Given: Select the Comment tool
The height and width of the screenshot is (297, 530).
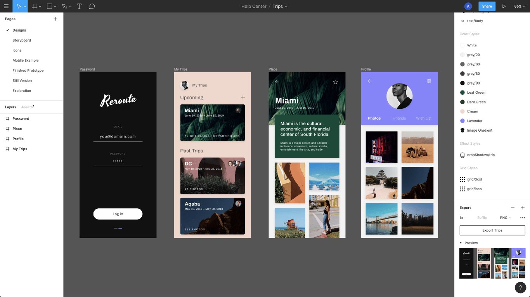Looking at the screenshot, I should [92, 6].
